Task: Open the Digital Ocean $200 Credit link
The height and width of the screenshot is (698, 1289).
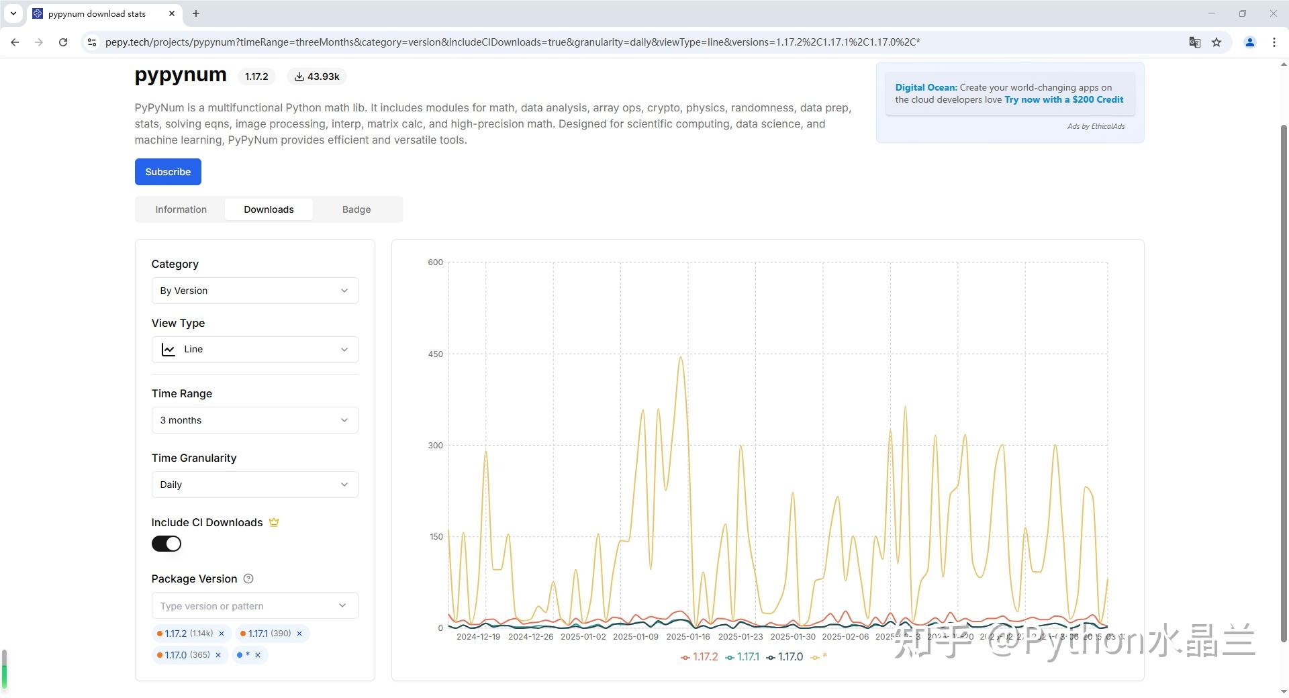Action: (1063, 99)
